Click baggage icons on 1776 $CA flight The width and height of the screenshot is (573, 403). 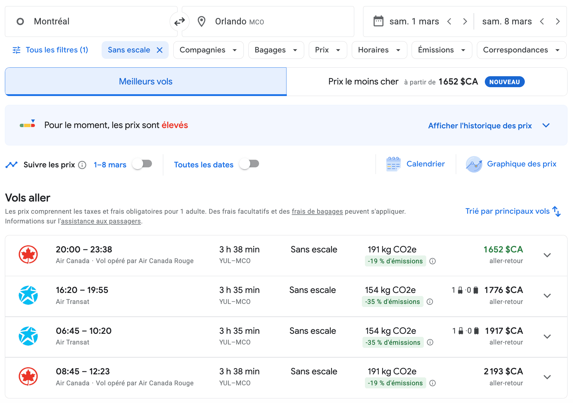click(x=465, y=290)
